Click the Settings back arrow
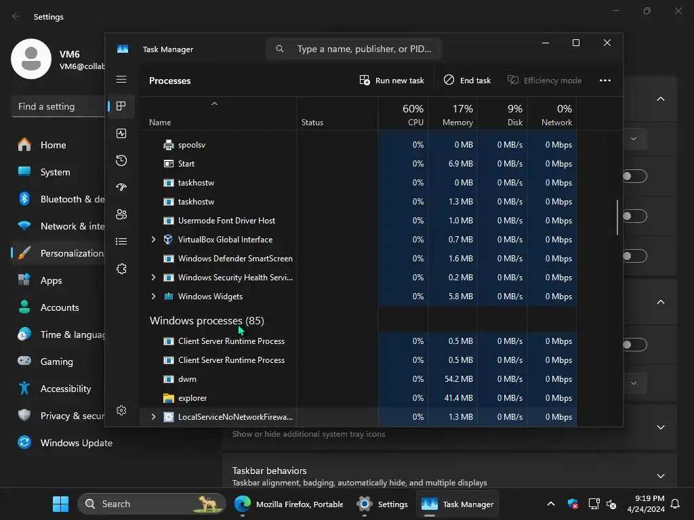 tap(16, 16)
